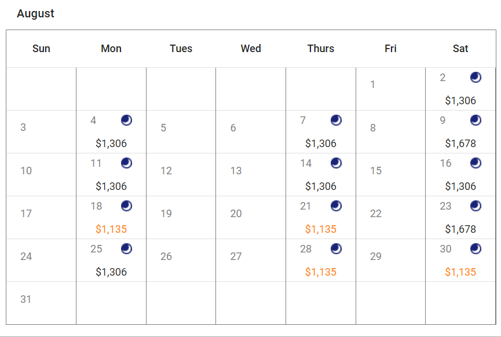The image size is (501, 337).
Task: Click the moon icon on August 23
Action: tap(476, 206)
